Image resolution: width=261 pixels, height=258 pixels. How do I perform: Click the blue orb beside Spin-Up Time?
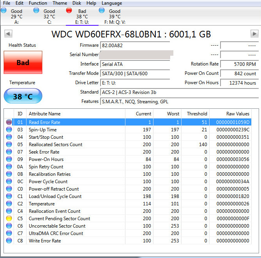pyautogui.click(x=9, y=130)
